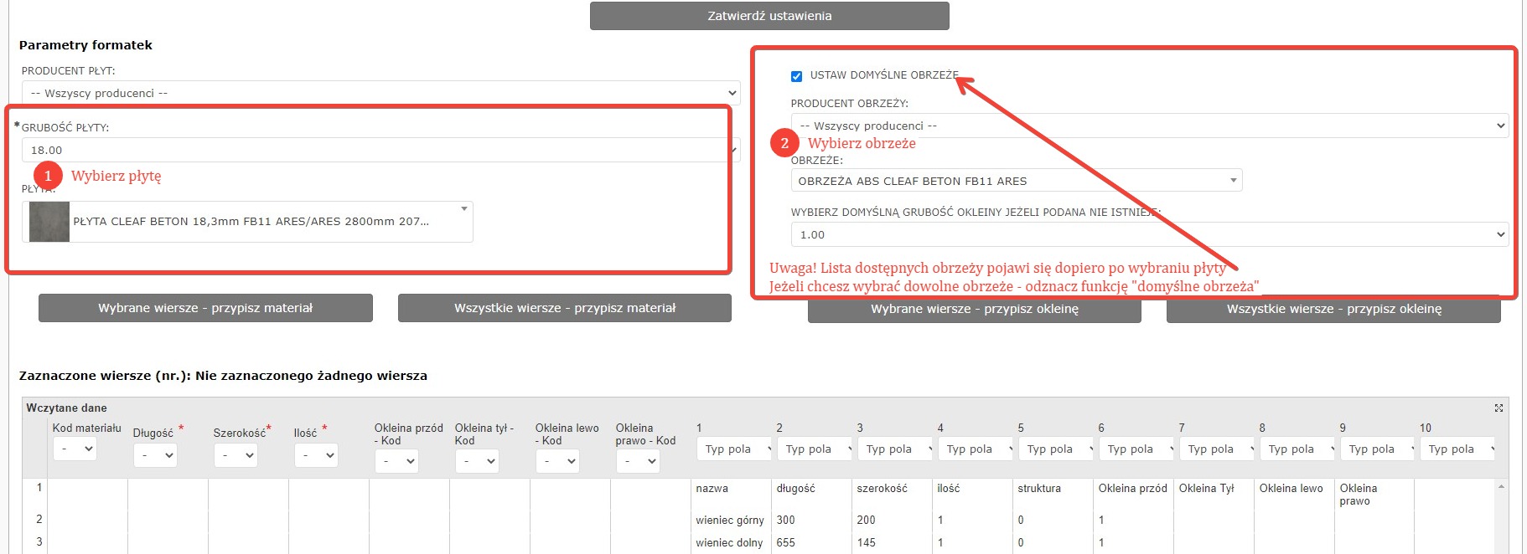Screen dimensions: 1527x554
Task: Click the expand icon in Wczytane dane header
Action: [x=1499, y=408]
